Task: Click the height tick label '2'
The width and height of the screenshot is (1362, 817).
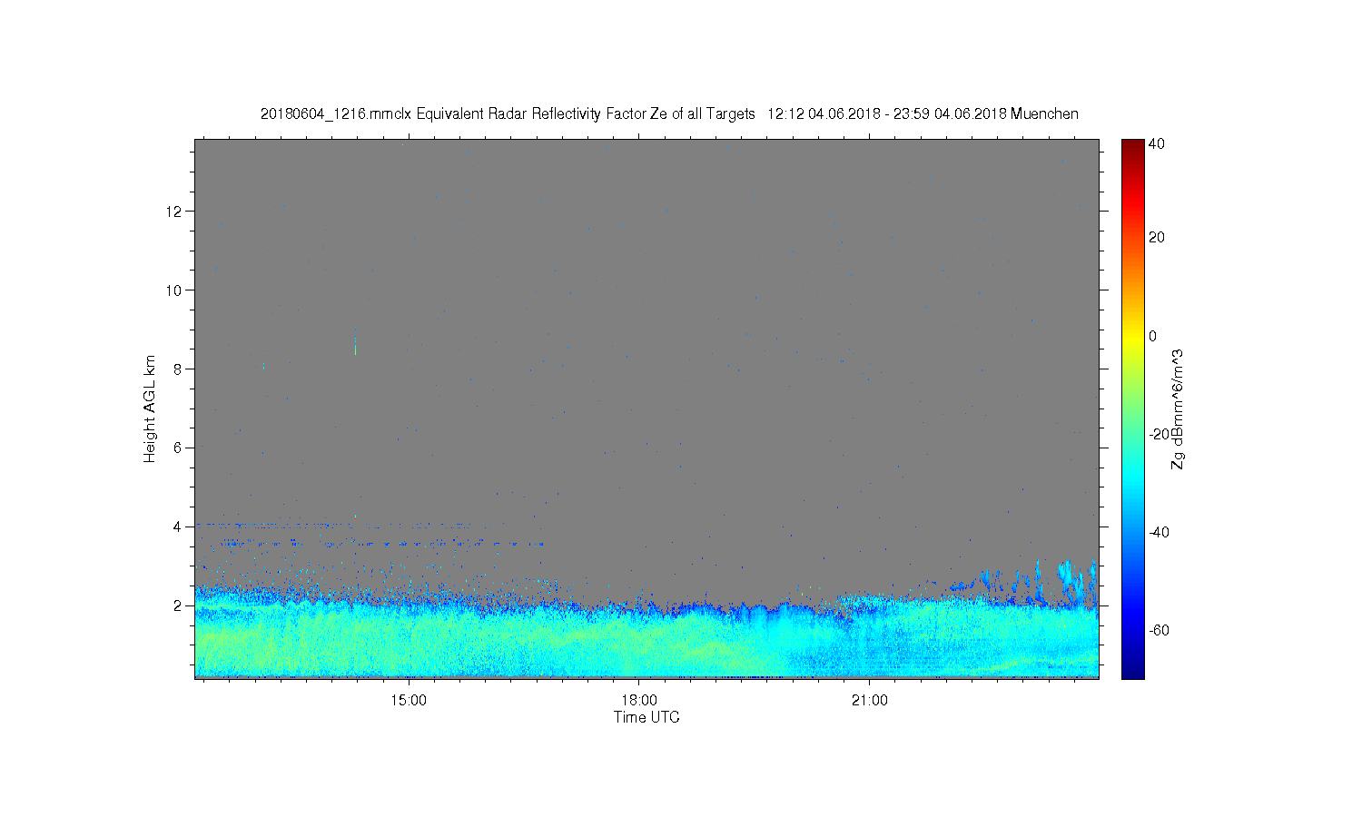Action: coord(178,605)
